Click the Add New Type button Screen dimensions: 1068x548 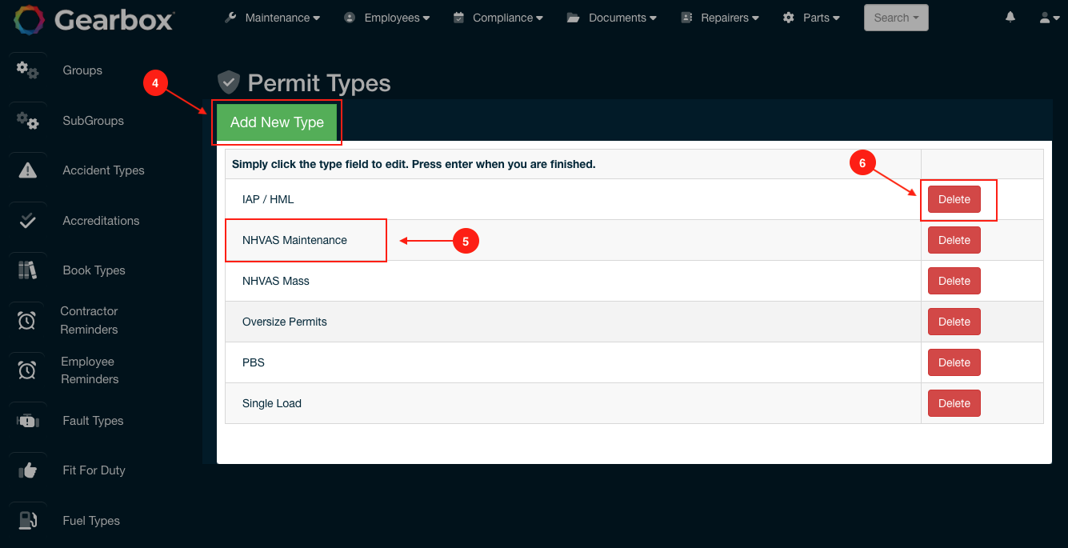277,122
